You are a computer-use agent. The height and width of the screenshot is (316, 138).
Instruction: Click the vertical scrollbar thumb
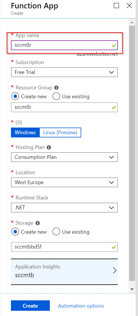coord(132,153)
